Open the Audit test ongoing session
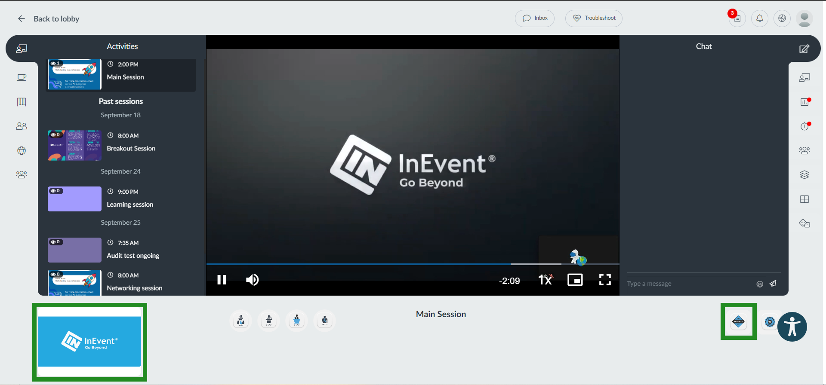 point(121,250)
